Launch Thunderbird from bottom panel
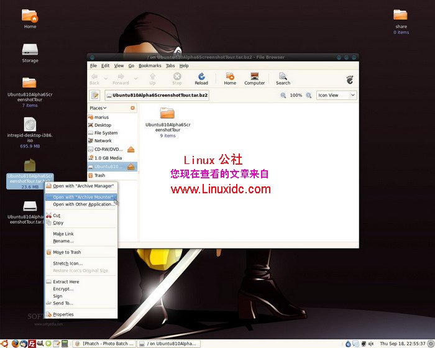435x348 pixels. click(x=24, y=344)
